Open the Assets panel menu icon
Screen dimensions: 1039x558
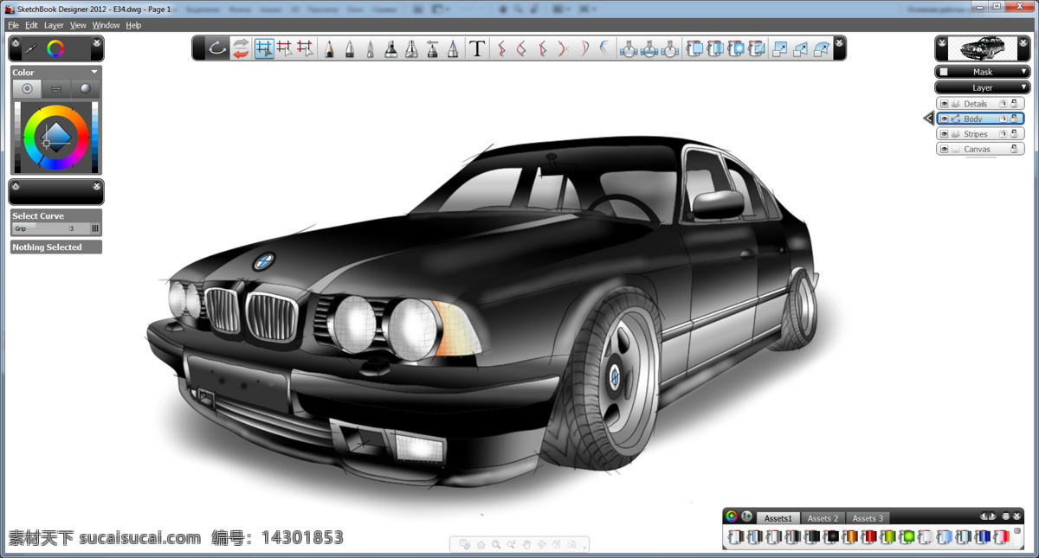coord(1005,516)
